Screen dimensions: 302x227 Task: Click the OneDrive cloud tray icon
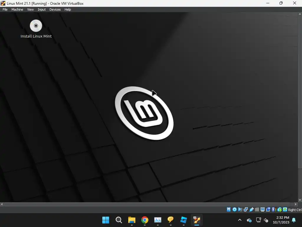(x=249, y=220)
